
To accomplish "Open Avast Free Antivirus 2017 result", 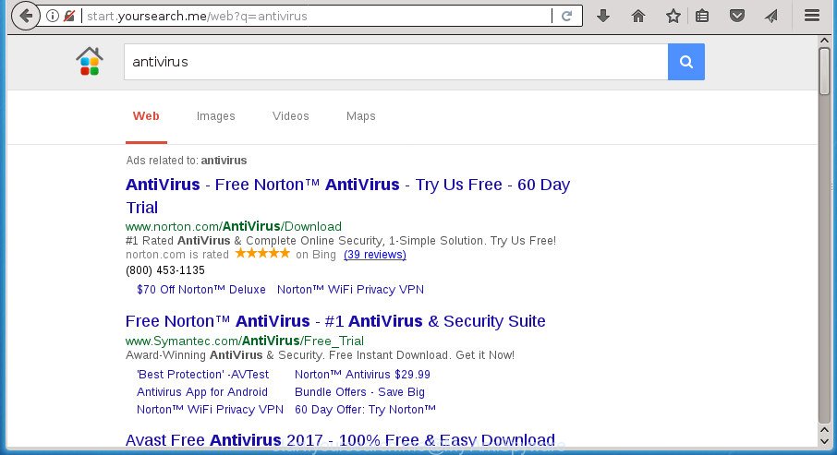I will coord(340,440).
